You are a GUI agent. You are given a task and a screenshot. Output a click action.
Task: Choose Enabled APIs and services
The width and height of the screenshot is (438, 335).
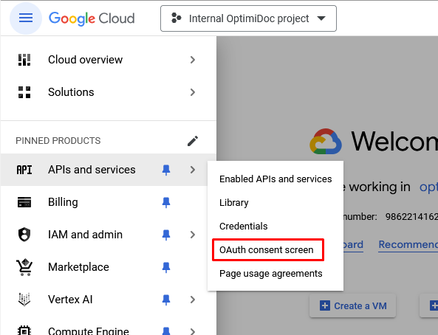276,179
